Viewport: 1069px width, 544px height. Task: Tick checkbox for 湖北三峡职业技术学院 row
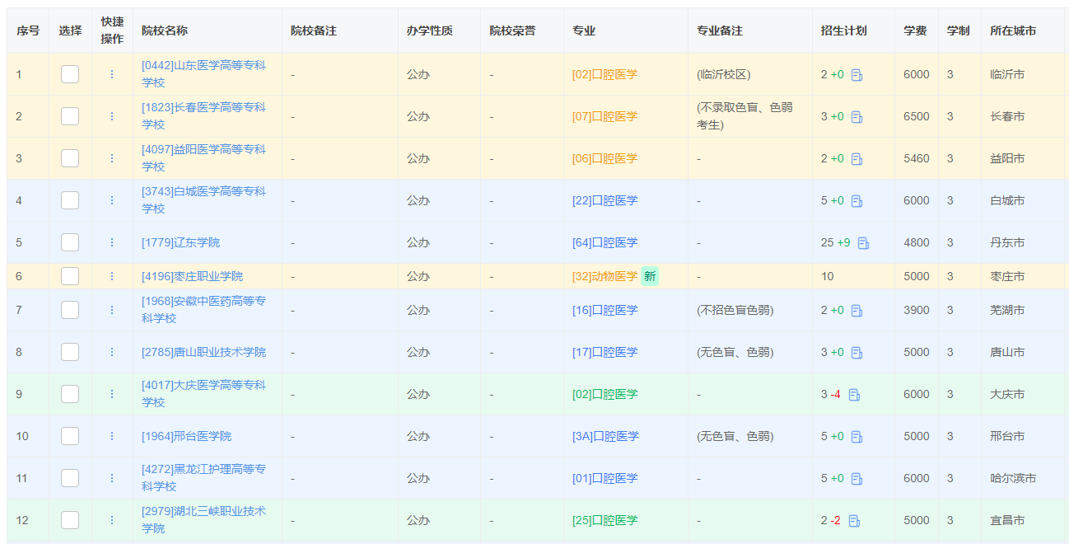click(69, 520)
